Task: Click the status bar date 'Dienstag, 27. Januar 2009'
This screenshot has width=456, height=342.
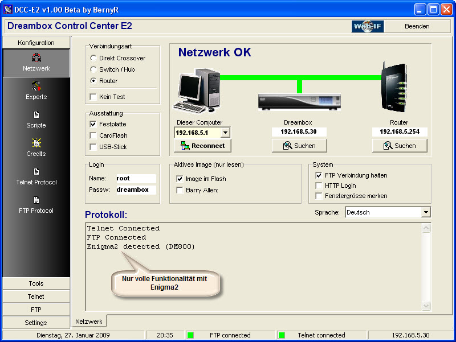Action: coord(73,335)
